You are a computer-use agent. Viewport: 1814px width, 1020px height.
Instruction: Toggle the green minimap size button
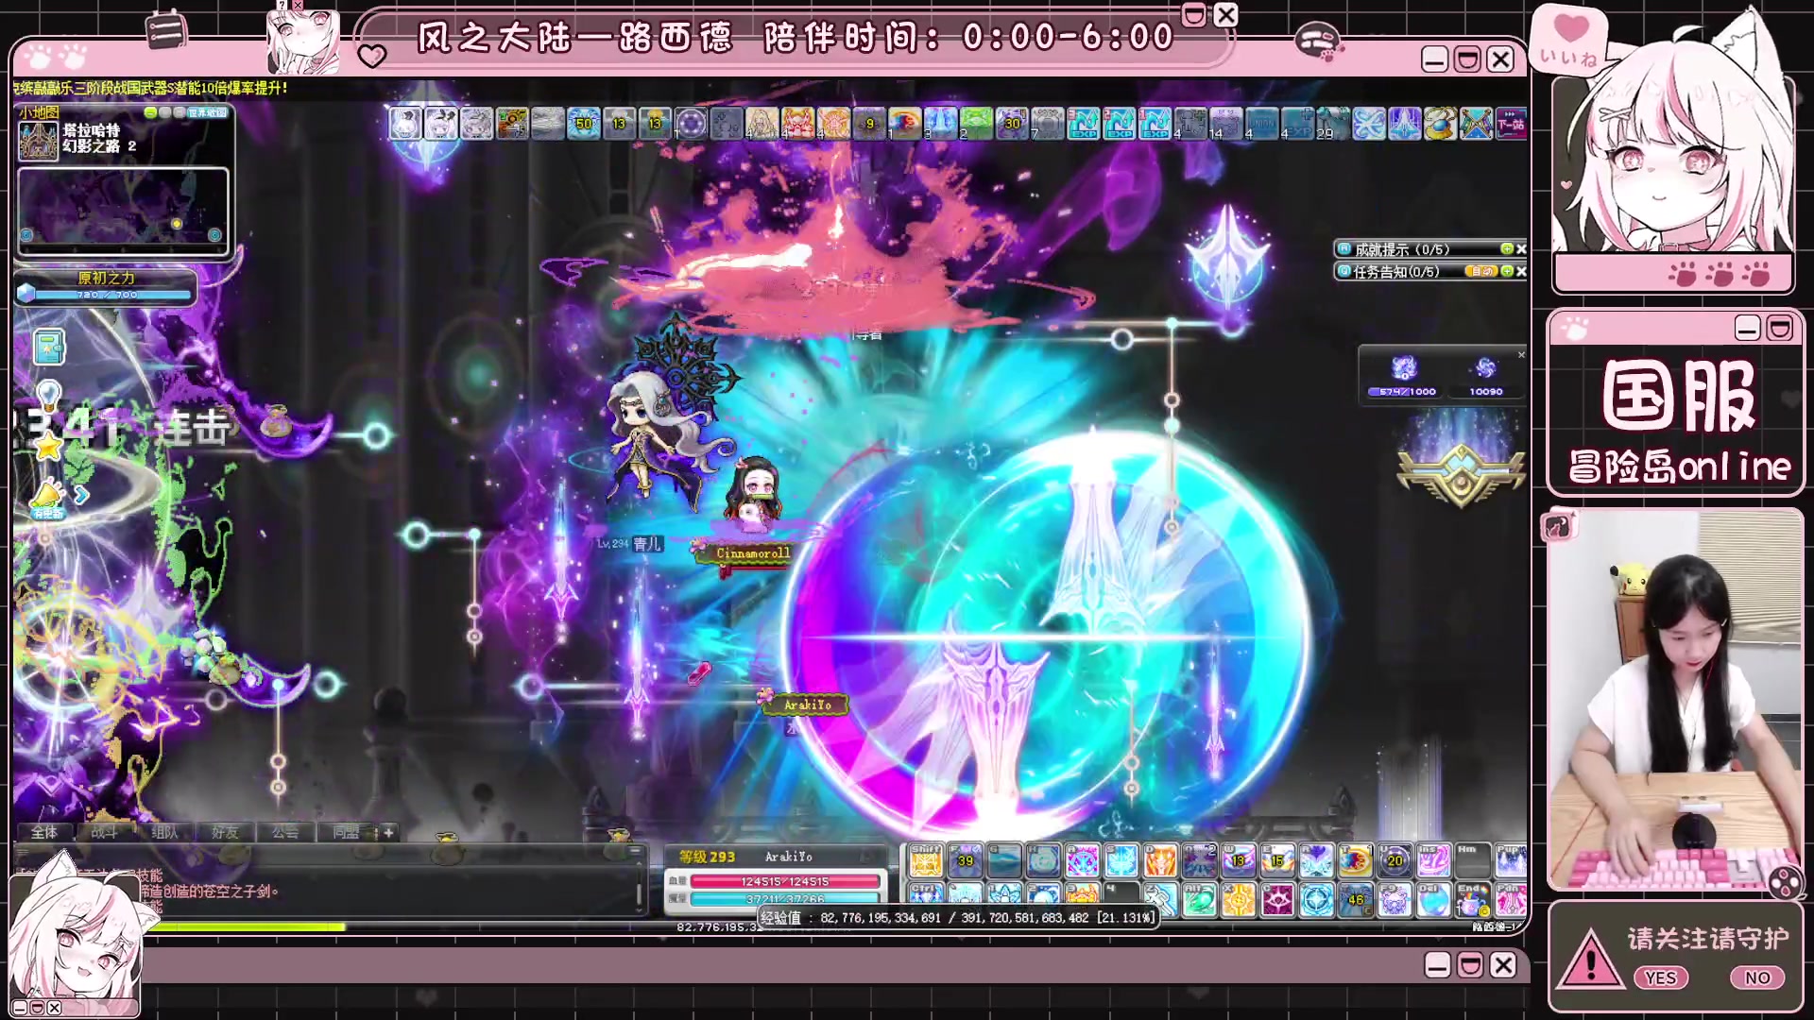pyautogui.click(x=150, y=112)
